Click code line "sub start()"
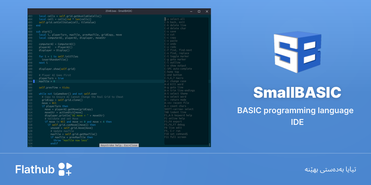The height and width of the screenshot is (185, 371). point(44,31)
